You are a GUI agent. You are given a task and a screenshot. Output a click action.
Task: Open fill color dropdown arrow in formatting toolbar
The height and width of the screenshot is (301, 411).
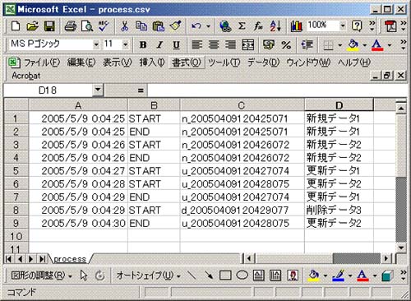pyautogui.click(x=365, y=45)
